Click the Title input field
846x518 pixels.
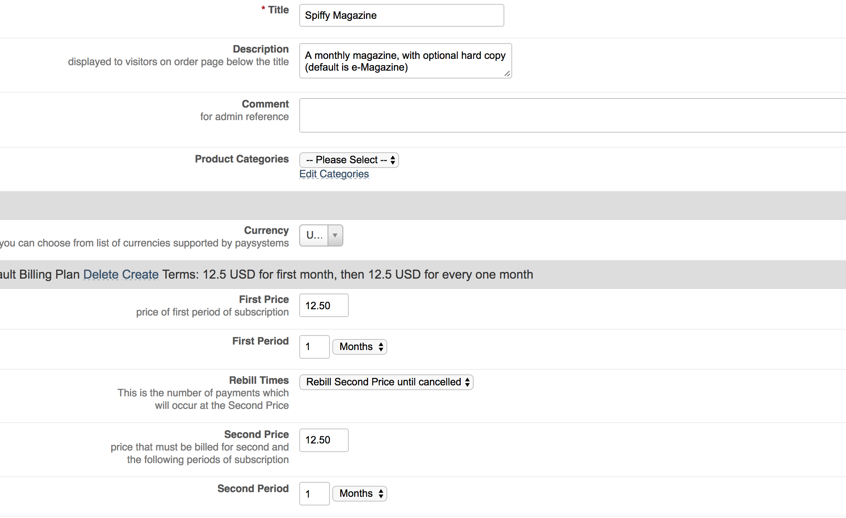pyautogui.click(x=401, y=15)
